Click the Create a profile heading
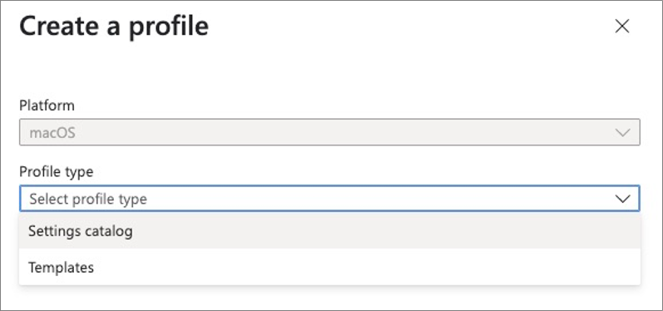The height and width of the screenshot is (311, 663). (x=114, y=27)
